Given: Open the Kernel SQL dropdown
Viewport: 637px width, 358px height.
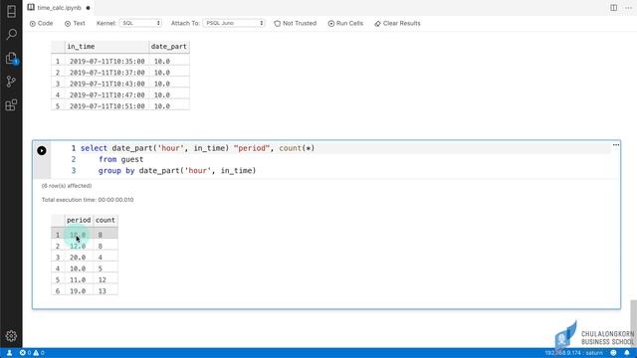Looking at the screenshot, I should click(140, 23).
